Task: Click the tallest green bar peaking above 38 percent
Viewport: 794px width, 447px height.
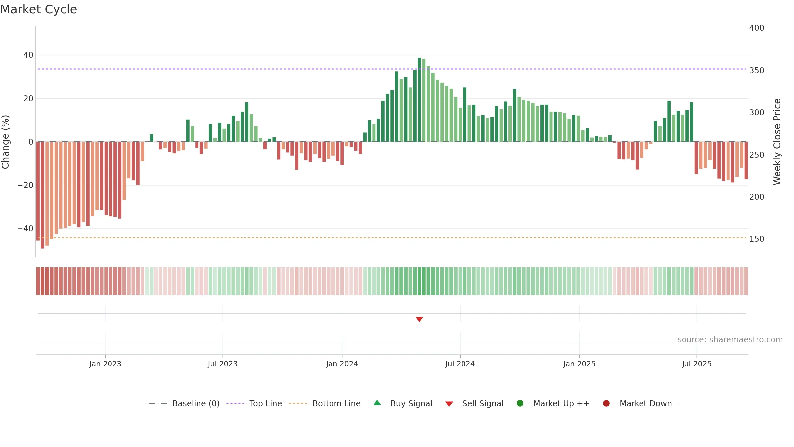Action: (419, 100)
